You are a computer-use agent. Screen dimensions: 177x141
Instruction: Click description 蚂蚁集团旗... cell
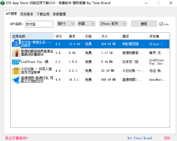(x=132, y=44)
